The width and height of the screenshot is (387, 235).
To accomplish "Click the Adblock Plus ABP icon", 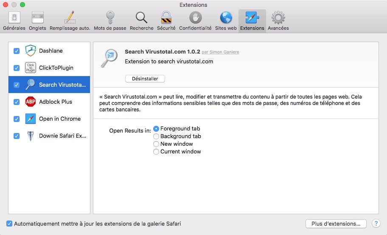I will (x=31, y=102).
